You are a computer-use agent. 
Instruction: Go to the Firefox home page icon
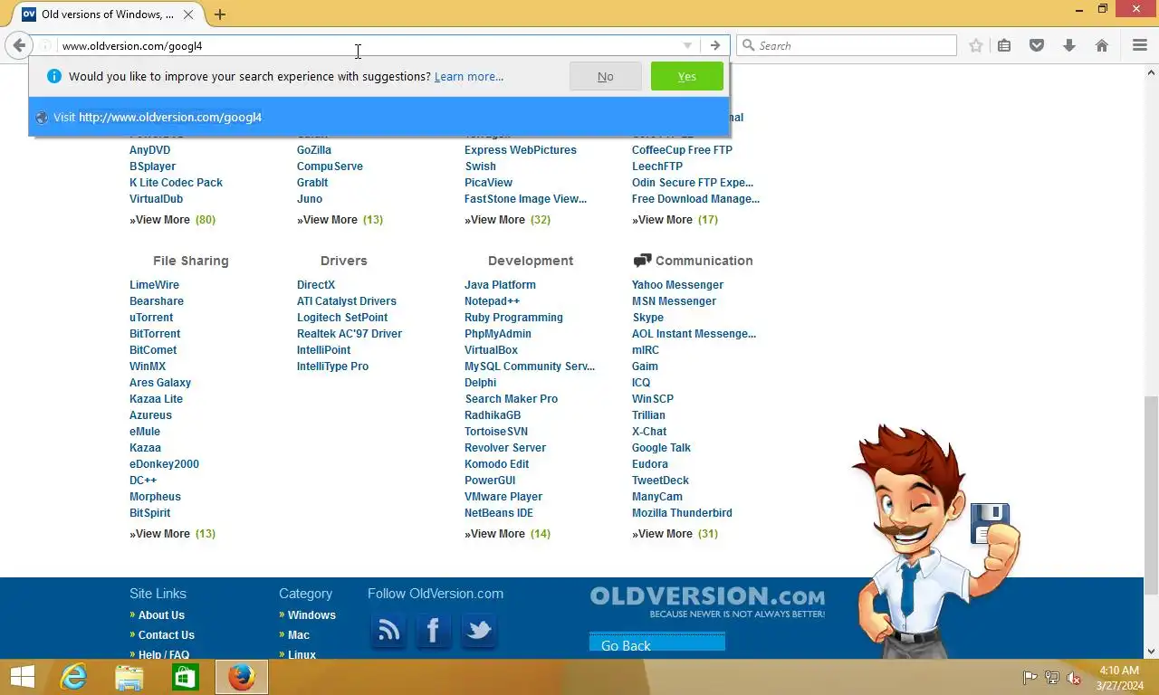pyautogui.click(x=1102, y=45)
